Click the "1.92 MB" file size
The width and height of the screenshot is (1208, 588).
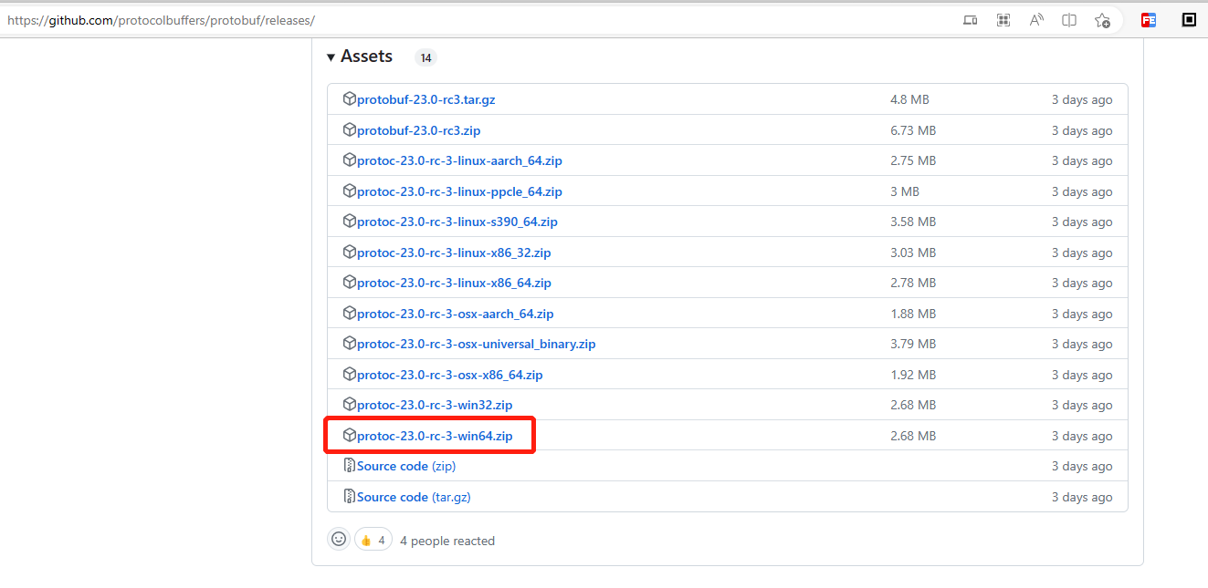[913, 375]
